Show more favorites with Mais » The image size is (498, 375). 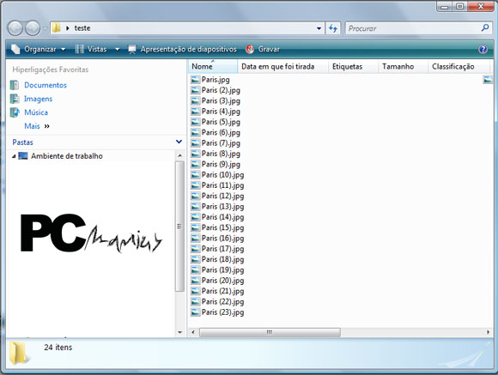37,126
